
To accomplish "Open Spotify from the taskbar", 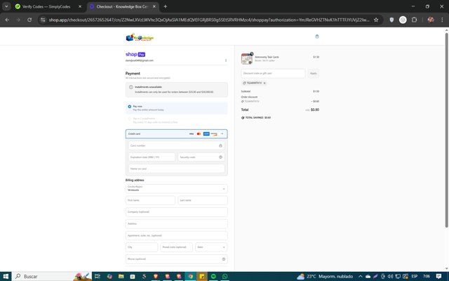I will coord(213,276).
